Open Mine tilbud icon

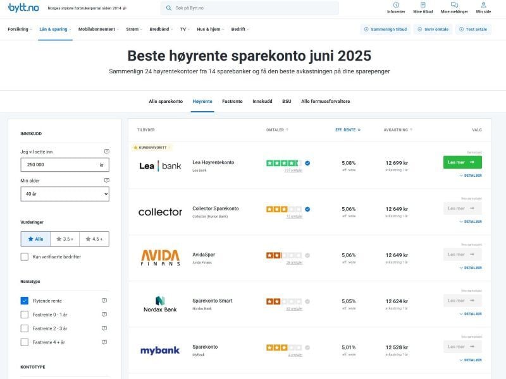tap(423, 5)
